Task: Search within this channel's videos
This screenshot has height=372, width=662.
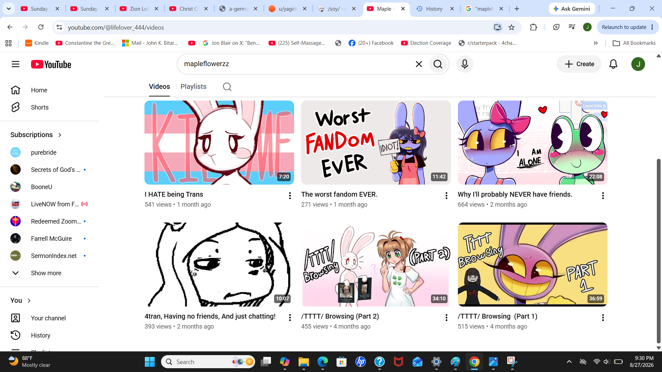Action: (227, 87)
